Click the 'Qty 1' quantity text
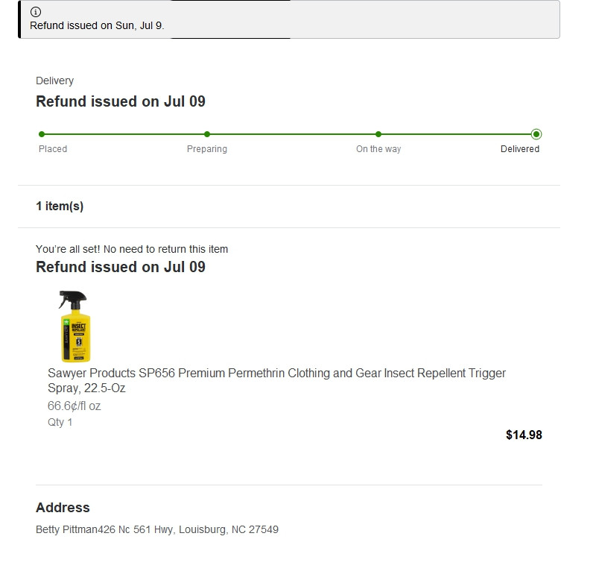Screen dimensions: 596x586 coord(60,422)
